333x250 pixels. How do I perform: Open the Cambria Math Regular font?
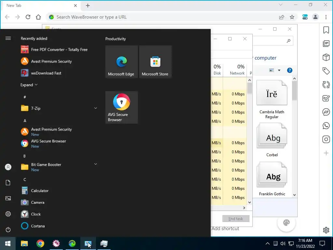[272, 100]
